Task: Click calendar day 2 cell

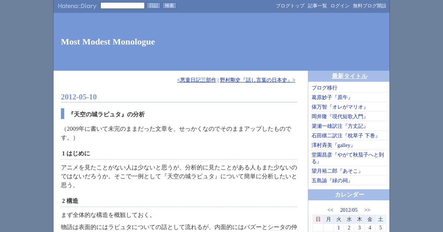Action: [x=349, y=228]
